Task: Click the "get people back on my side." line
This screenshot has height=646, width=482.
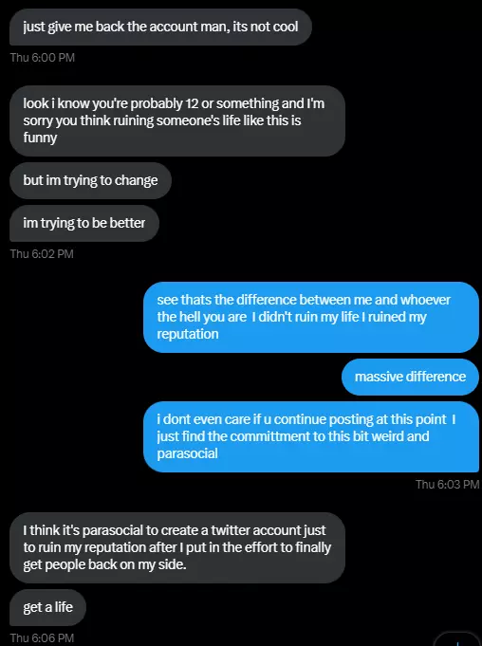Action: coord(104,564)
